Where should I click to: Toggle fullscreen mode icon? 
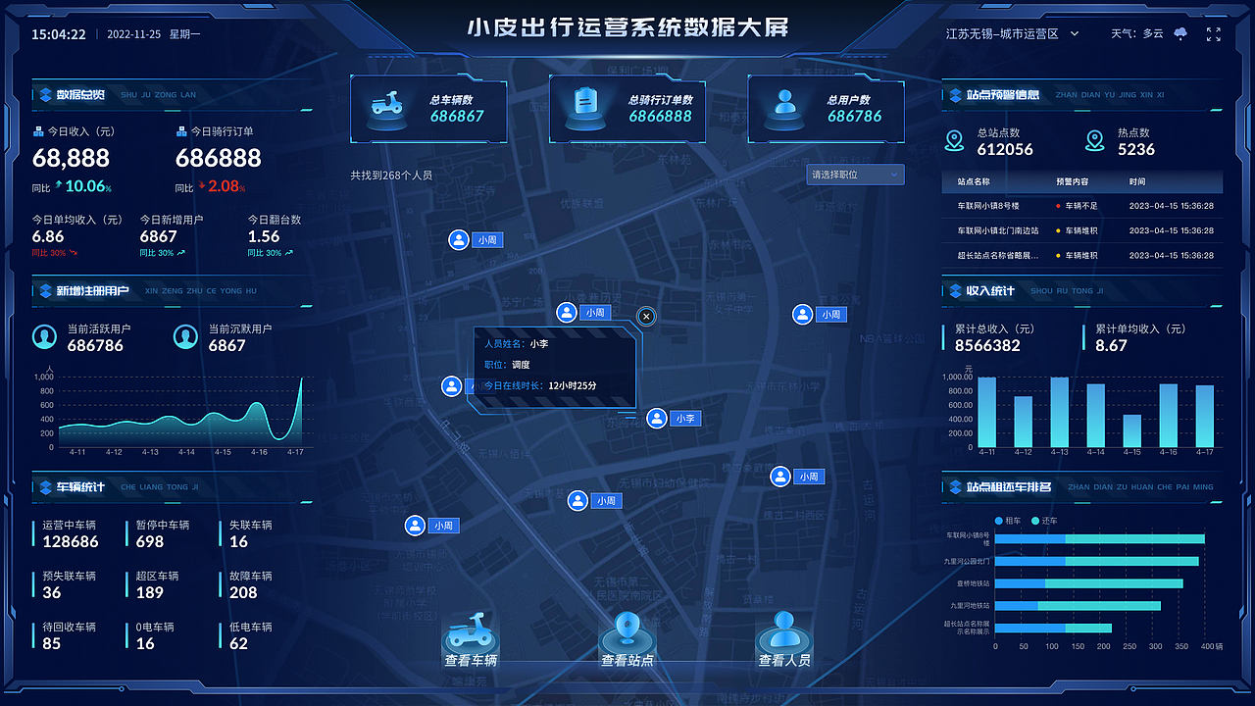[1213, 33]
